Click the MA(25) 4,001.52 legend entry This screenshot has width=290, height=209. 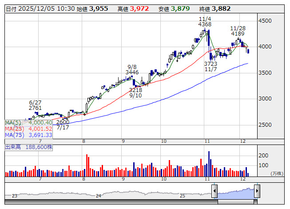(28, 129)
